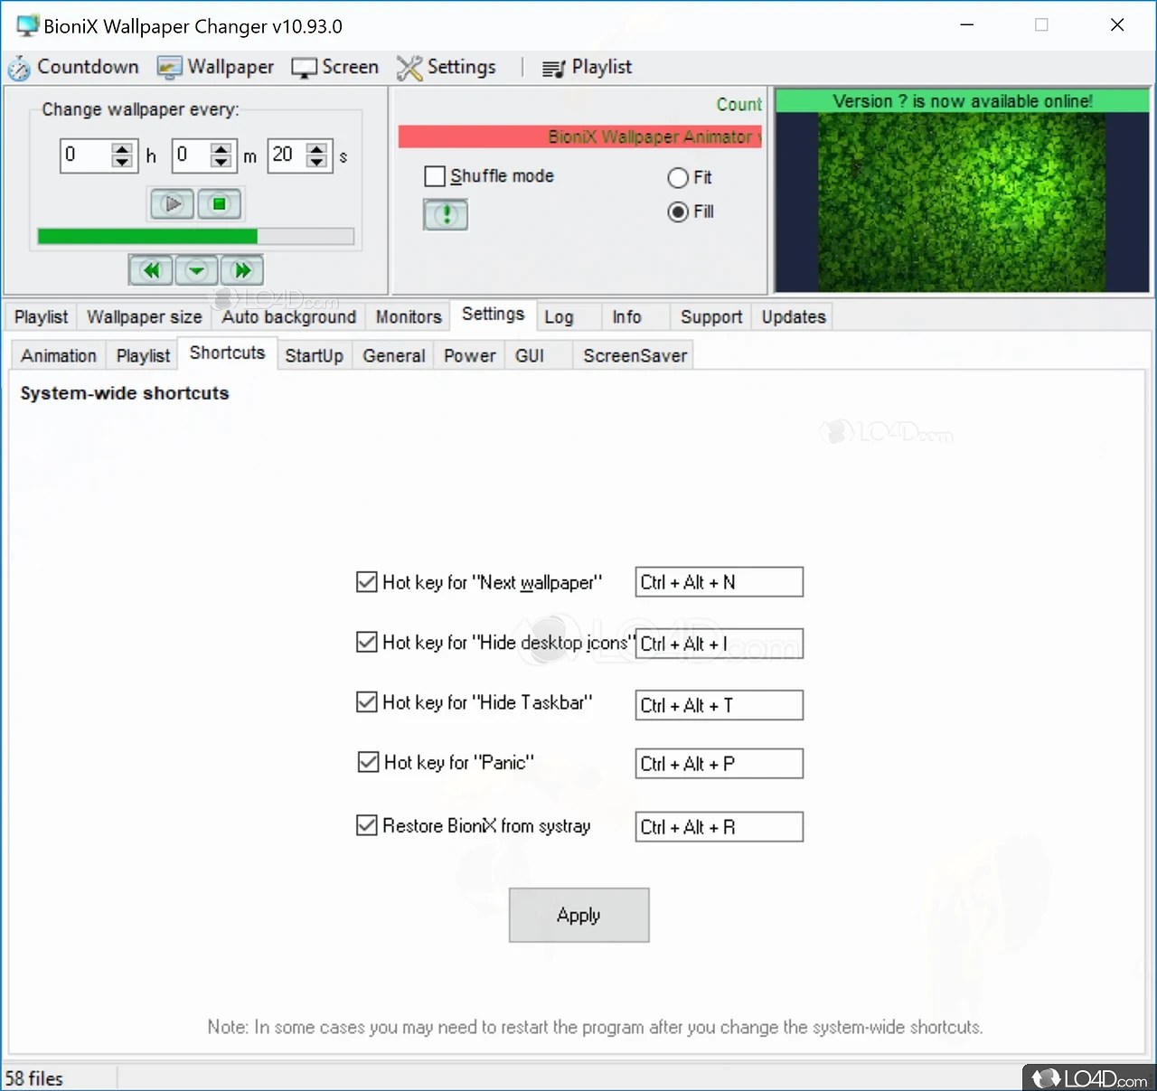This screenshot has height=1091, width=1157.
Task: Go to previous wallpaper with rewind button
Action: click(x=151, y=270)
